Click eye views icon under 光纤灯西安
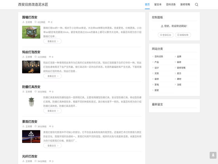This screenshot has height=164, width=218. point(50,161)
